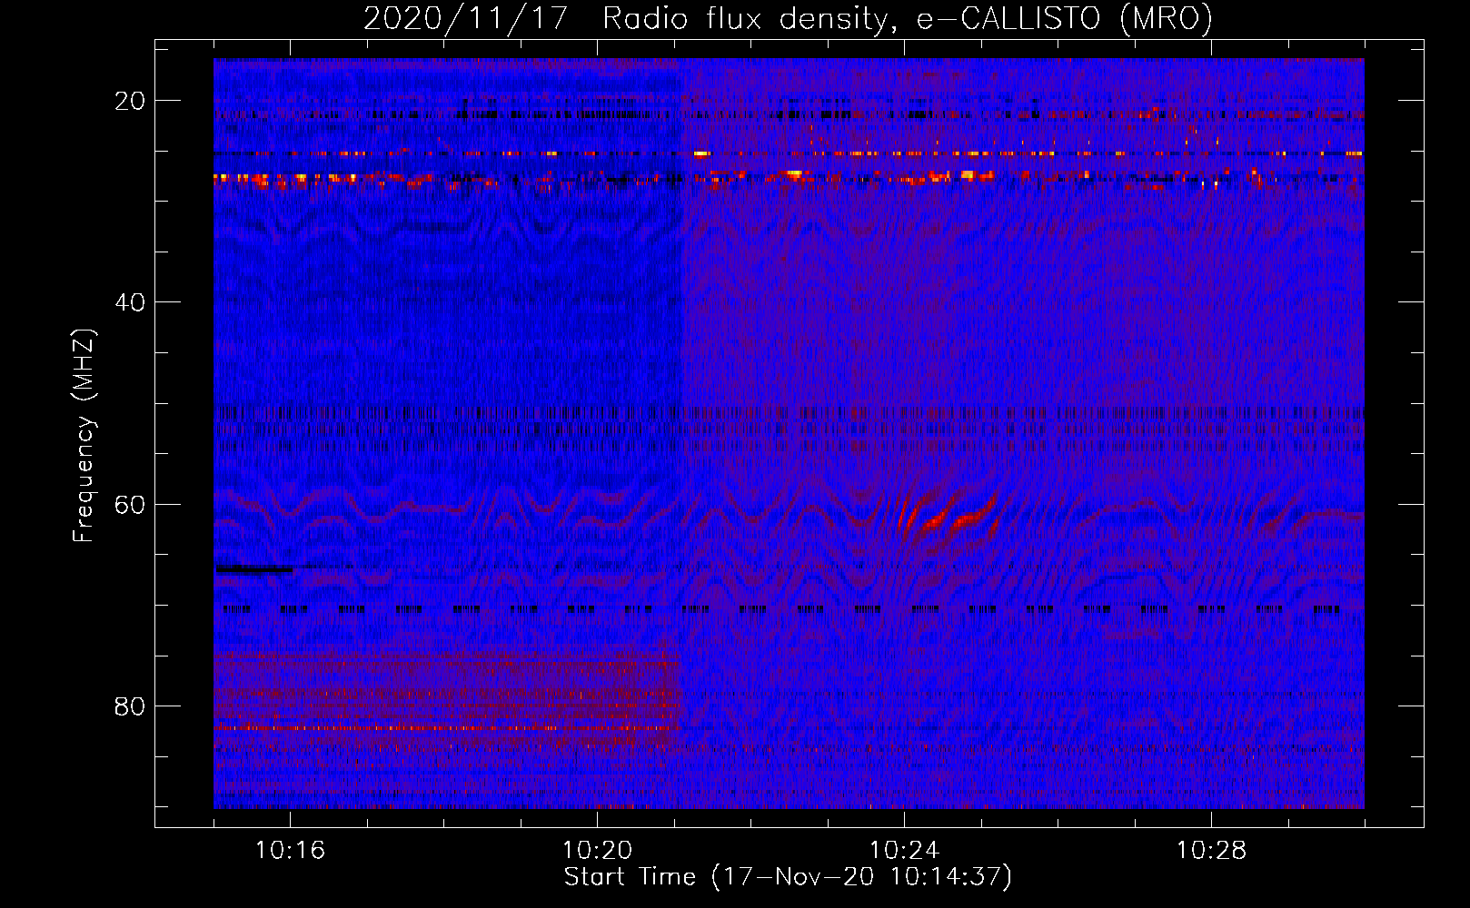The image size is (1470, 908).
Task: Click the 80 frequency tick label
Action: pos(131,706)
